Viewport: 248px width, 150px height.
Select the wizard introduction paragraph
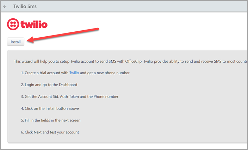click(131, 61)
